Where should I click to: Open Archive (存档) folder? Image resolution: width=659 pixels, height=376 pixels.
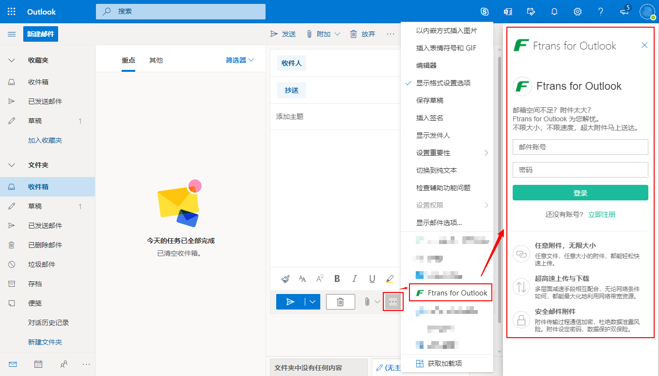(x=47, y=284)
